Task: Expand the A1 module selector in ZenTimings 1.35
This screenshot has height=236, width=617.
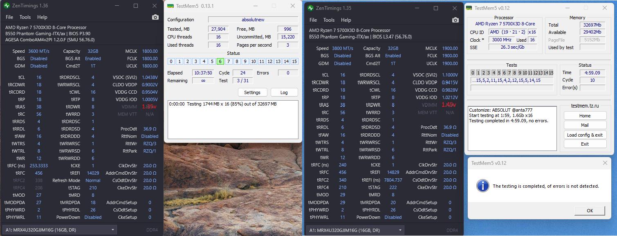Action: tap(400, 230)
